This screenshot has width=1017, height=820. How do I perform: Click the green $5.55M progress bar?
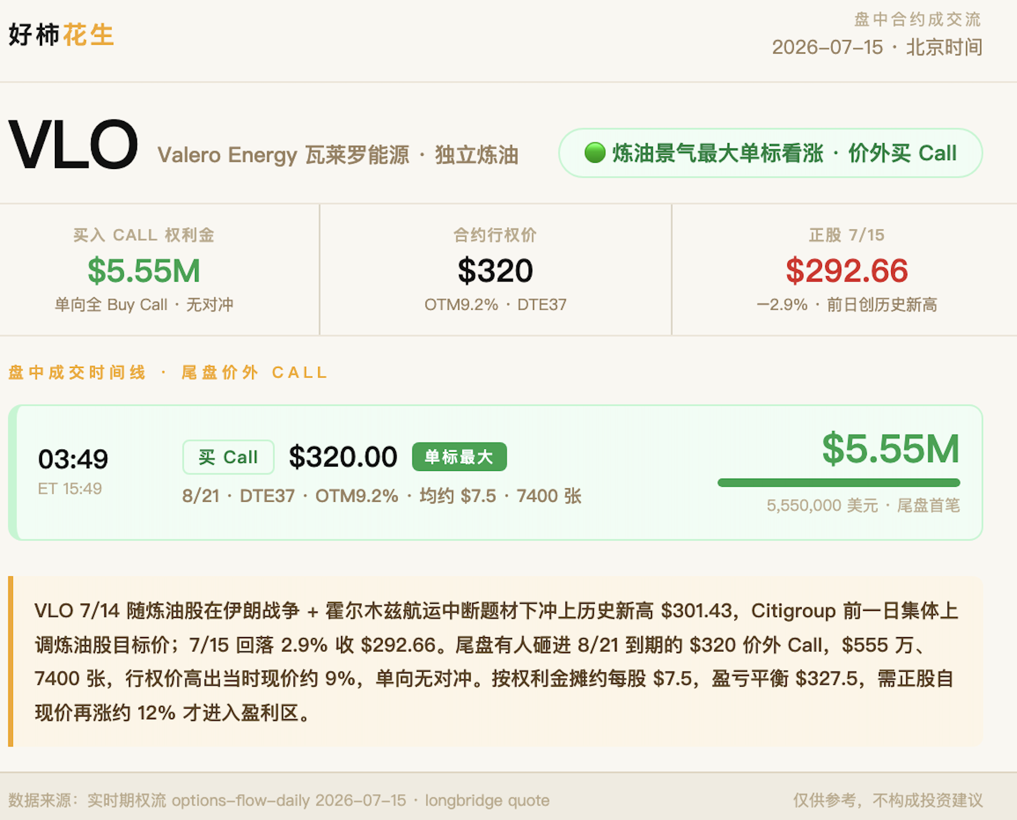pyautogui.click(x=838, y=483)
